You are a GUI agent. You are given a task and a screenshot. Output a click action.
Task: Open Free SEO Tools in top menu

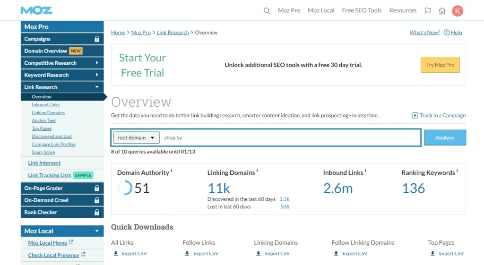coord(362,10)
